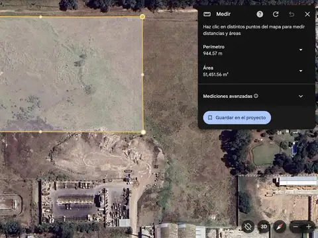The image size is (318, 238).
Task: Click the Medir panel title
Action: pyautogui.click(x=223, y=14)
